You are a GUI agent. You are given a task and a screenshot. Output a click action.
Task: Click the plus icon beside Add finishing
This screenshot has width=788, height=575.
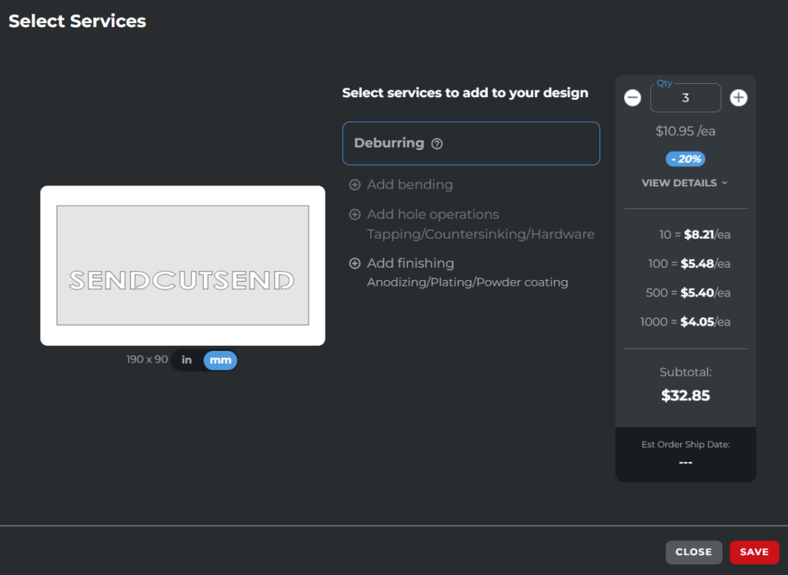tap(355, 263)
